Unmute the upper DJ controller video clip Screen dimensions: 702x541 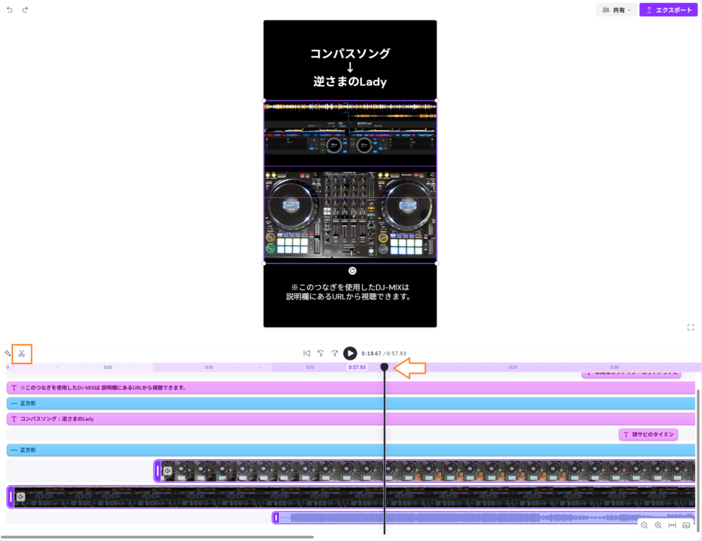tap(167, 471)
